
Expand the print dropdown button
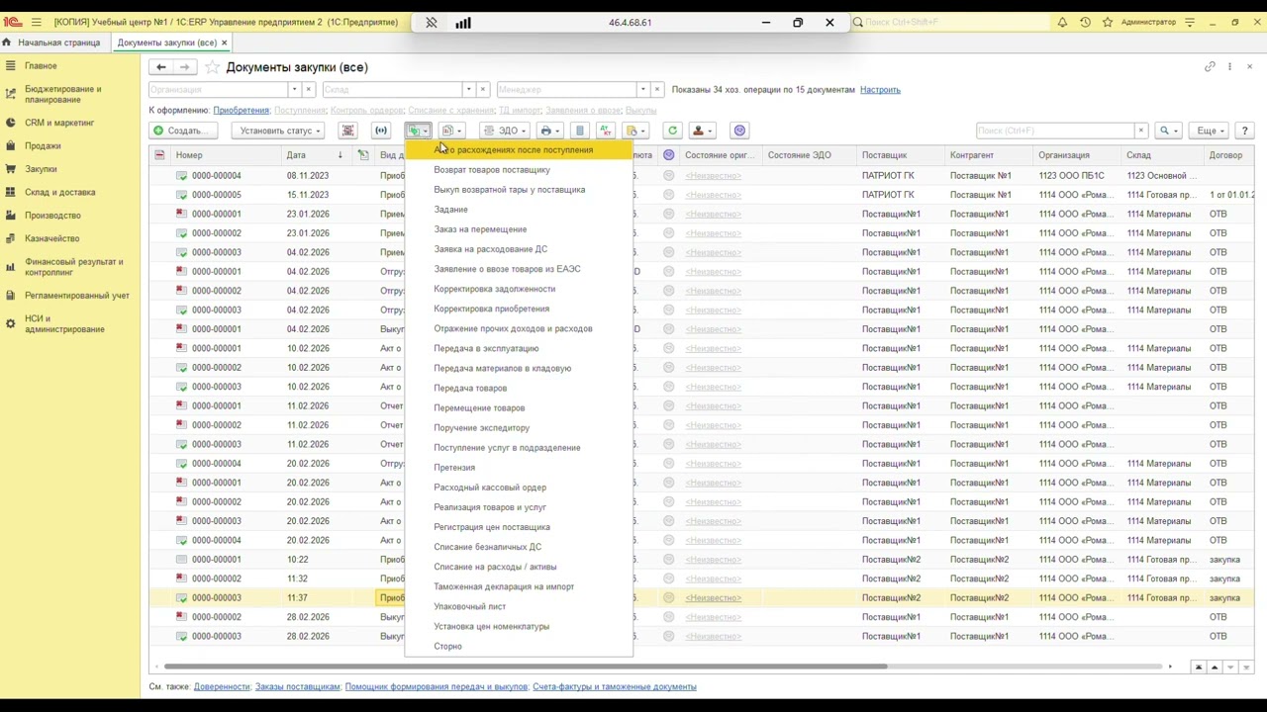[549, 131]
